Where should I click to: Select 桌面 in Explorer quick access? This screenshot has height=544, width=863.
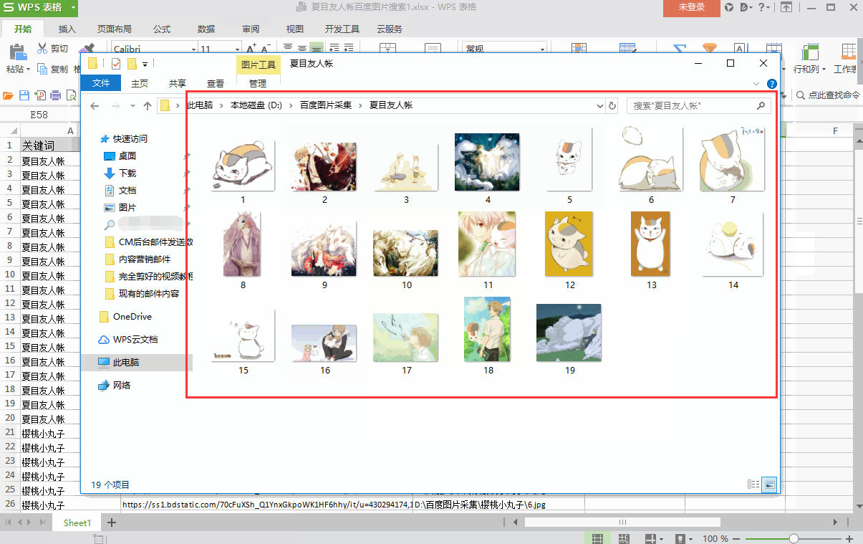click(127, 156)
